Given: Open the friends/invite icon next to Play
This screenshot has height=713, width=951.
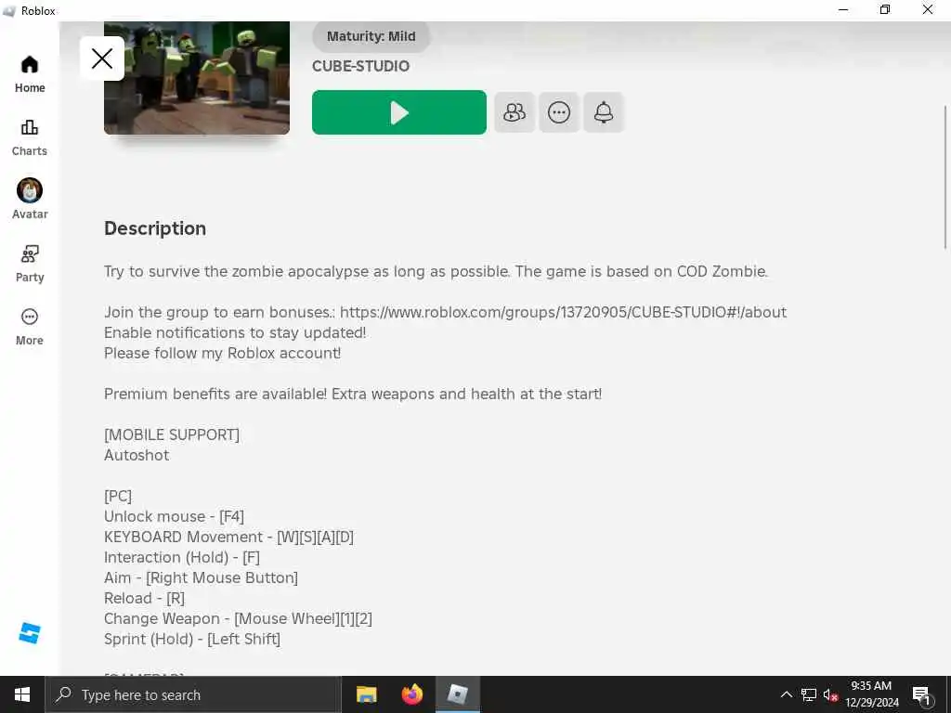Looking at the screenshot, I should click(x=515, y=112).
